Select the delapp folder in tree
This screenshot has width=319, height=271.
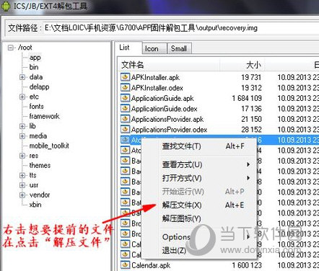pos(39,86)
